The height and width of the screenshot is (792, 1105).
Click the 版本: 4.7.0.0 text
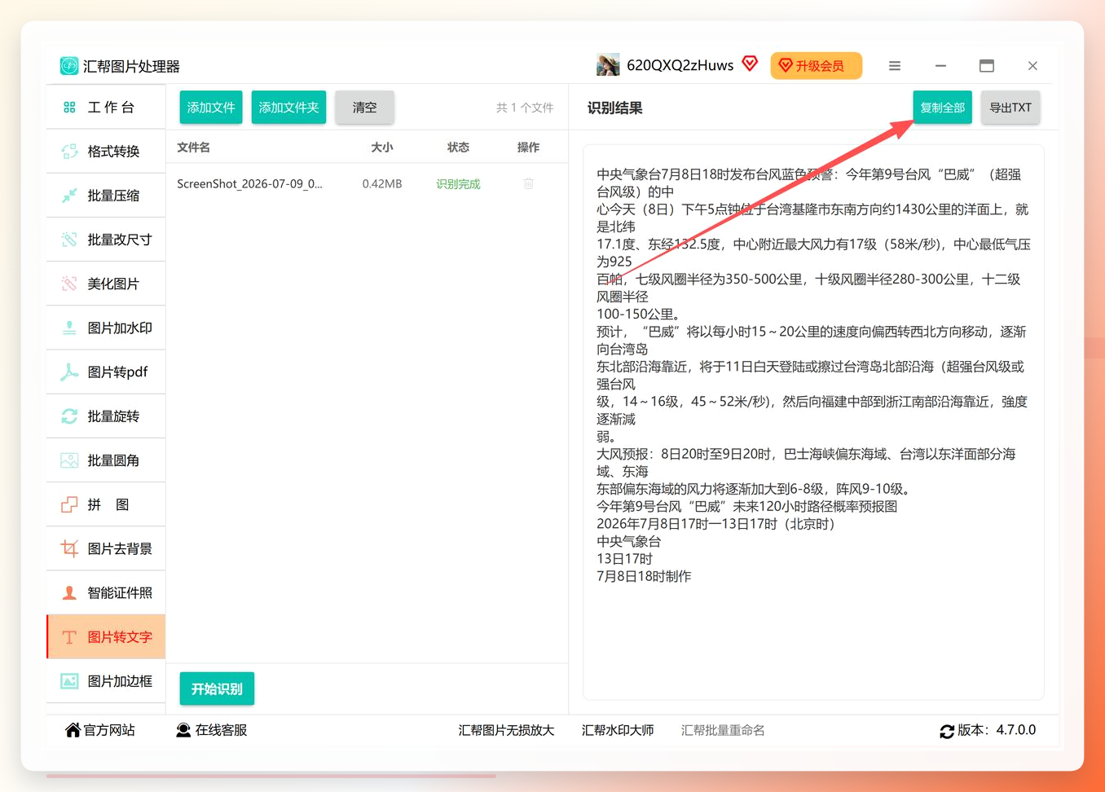coord(997,730)
